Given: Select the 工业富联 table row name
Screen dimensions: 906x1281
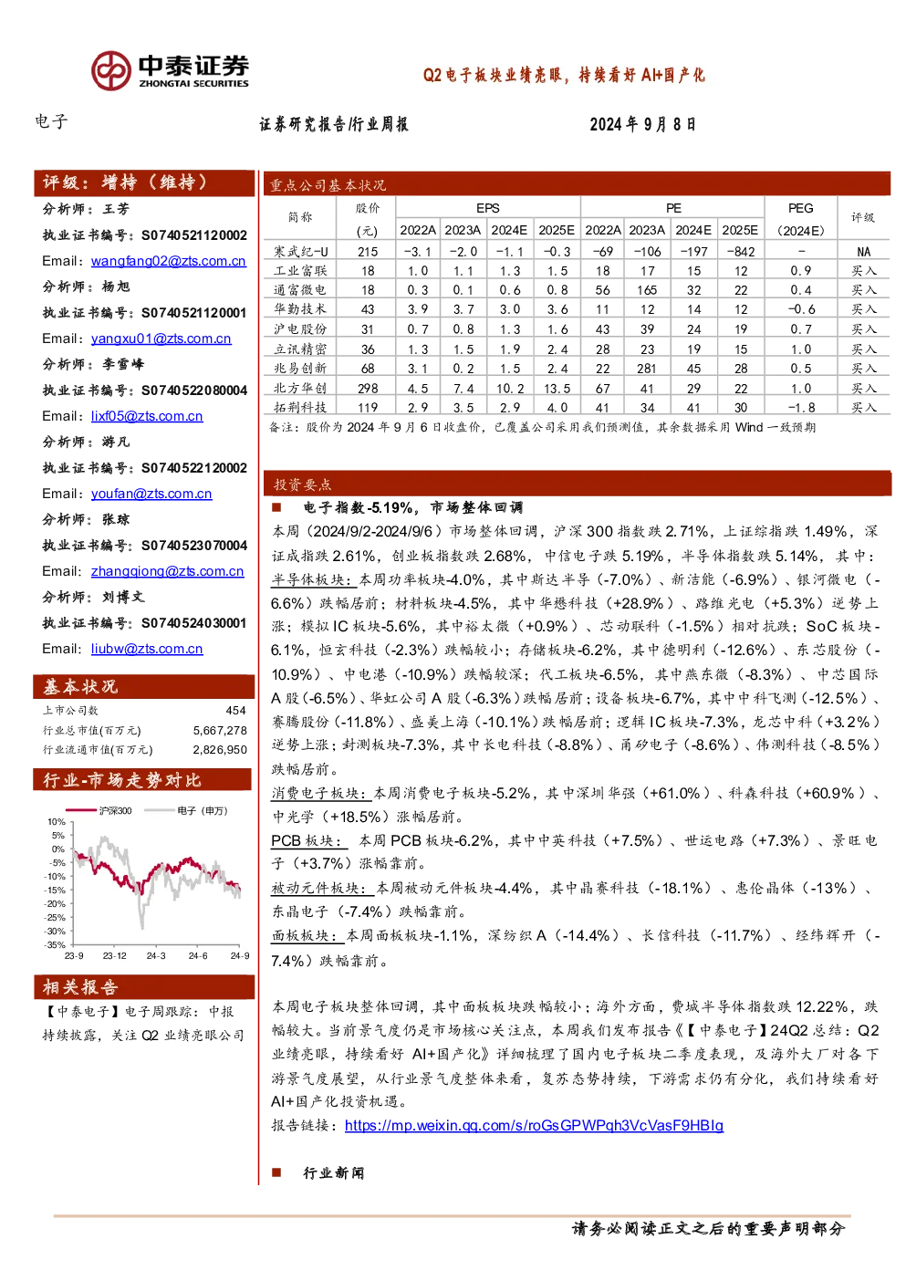Looking at the screenshot, I should 300,271.
